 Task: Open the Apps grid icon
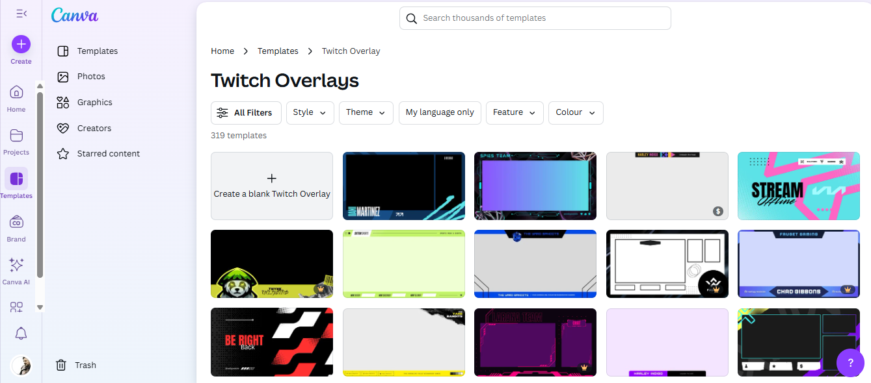[x=16, y=306]
